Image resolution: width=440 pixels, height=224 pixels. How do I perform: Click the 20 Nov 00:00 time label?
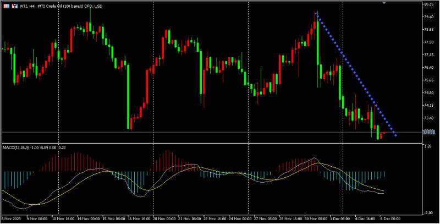[164, 218]
